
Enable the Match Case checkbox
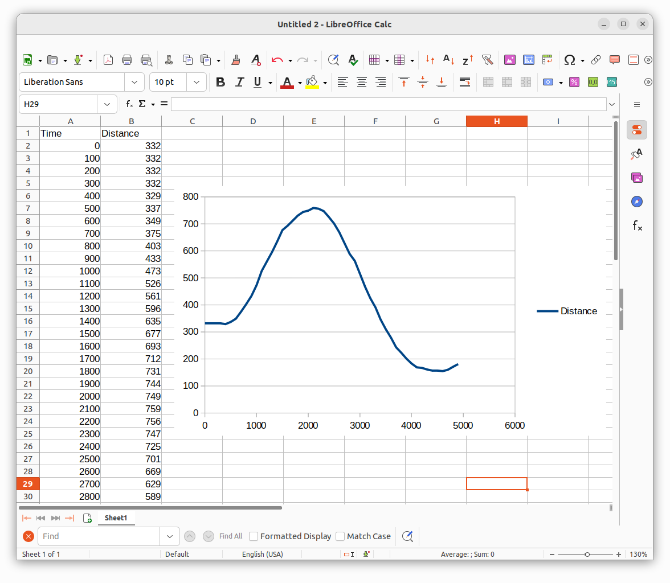pos(340,536)
